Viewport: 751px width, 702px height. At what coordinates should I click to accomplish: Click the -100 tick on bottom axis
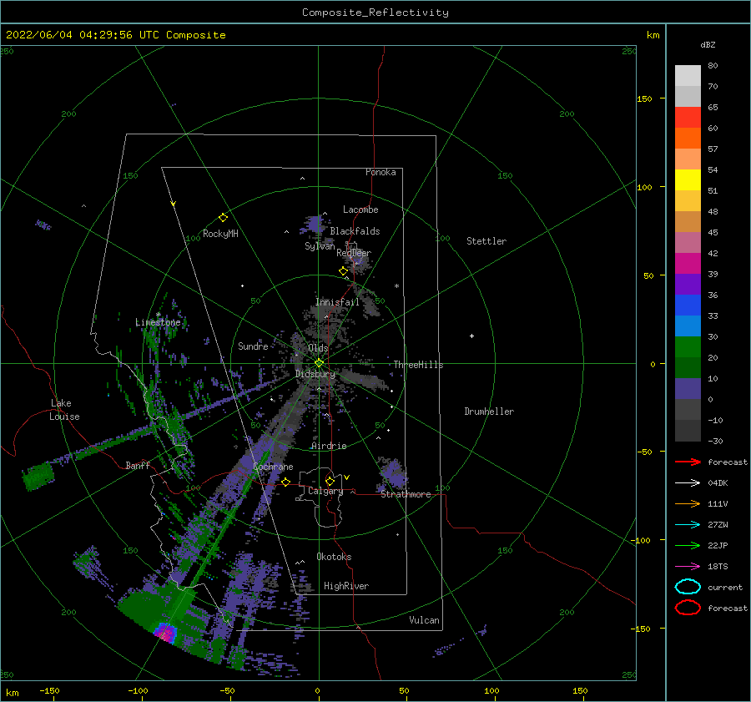click(x=138, y=690)
